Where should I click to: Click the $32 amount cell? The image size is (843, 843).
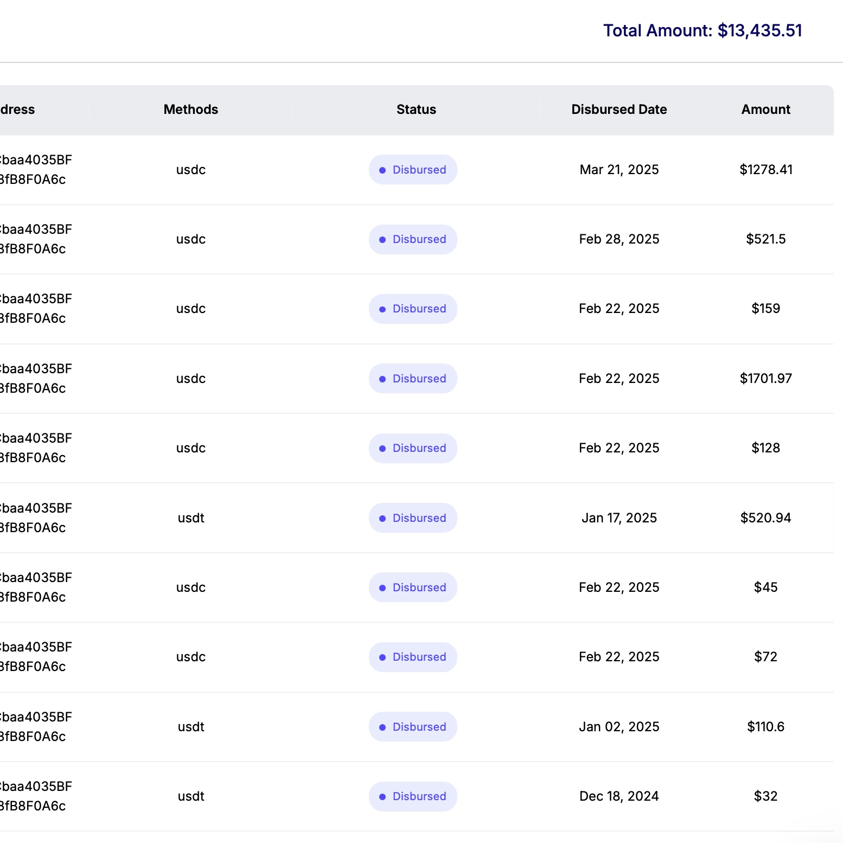point(766,796)
